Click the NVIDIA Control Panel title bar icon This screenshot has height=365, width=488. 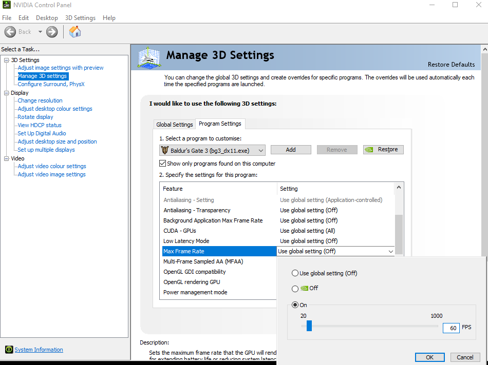coord(7,5)
